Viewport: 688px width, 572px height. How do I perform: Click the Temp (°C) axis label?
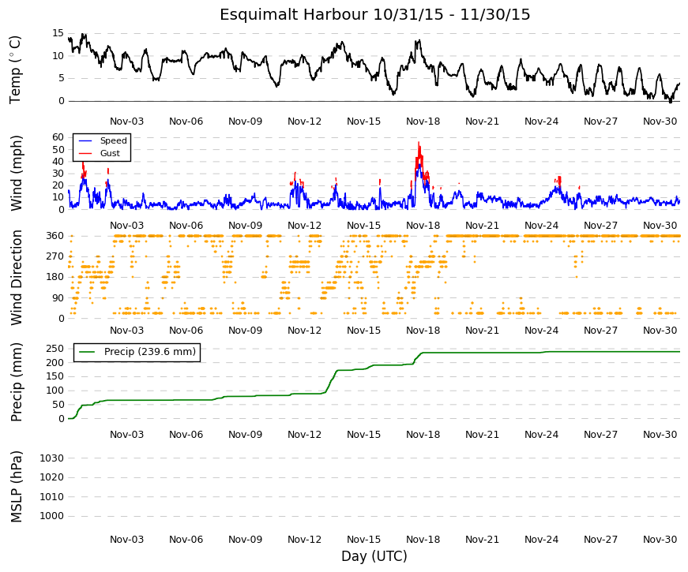tap(15, 69)
